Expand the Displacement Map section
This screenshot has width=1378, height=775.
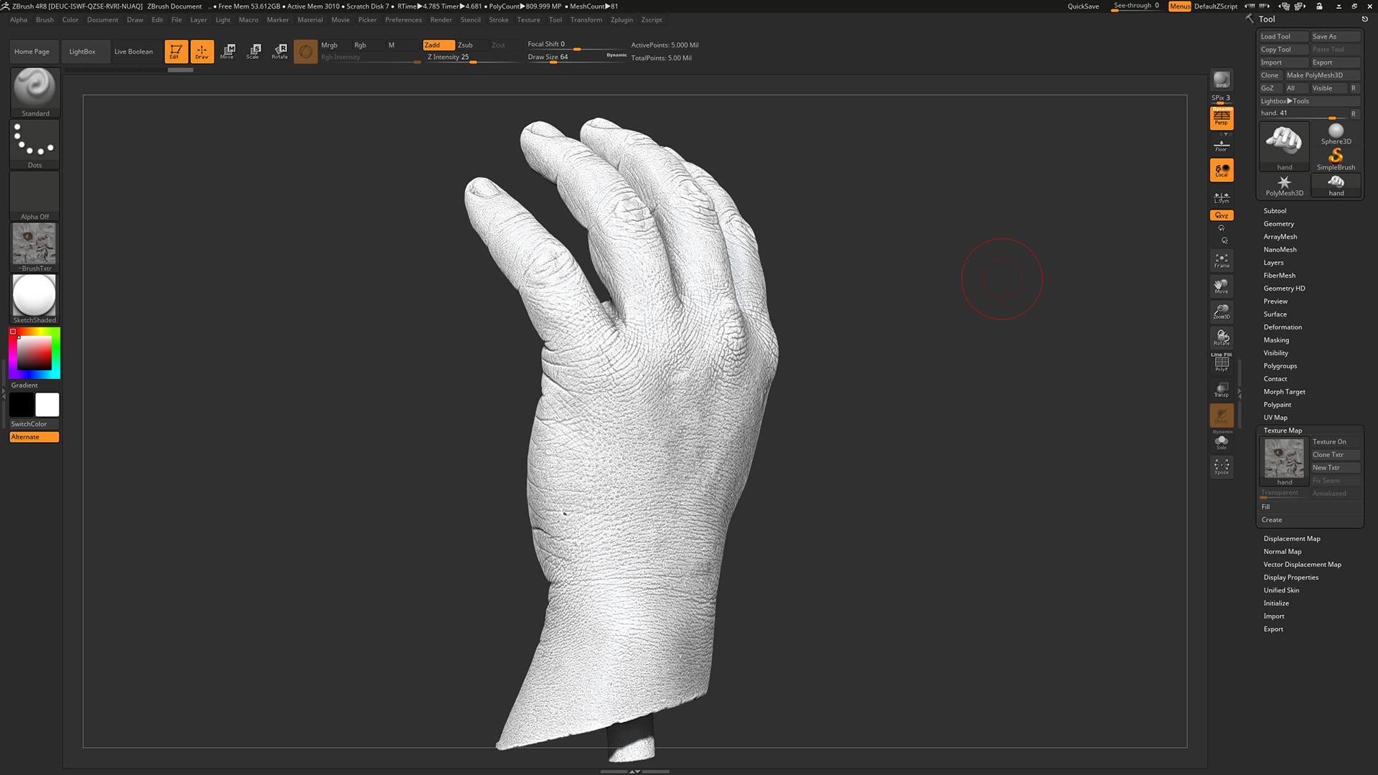click(x=1291, y=538)
